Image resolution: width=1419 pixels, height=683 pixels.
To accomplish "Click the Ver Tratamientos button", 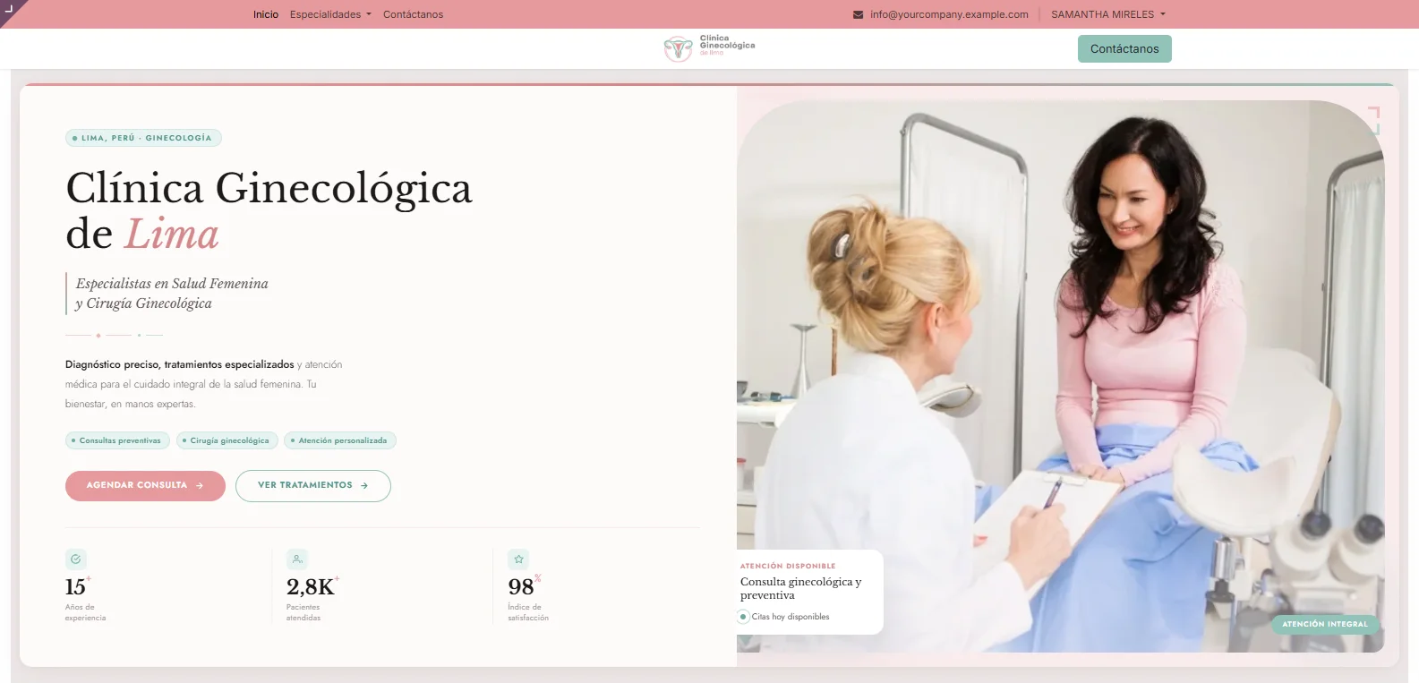I will point(313,486).
